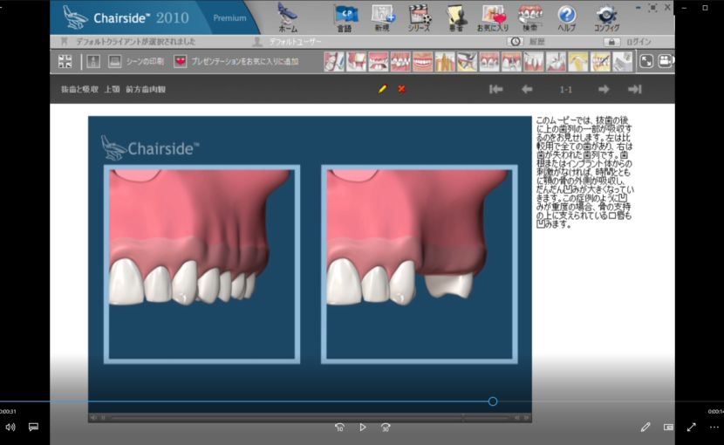This screenshot has height=445, width=724.
Task: Open the 検索 (Search) teeth icon
Action: [x=530, y=17]
